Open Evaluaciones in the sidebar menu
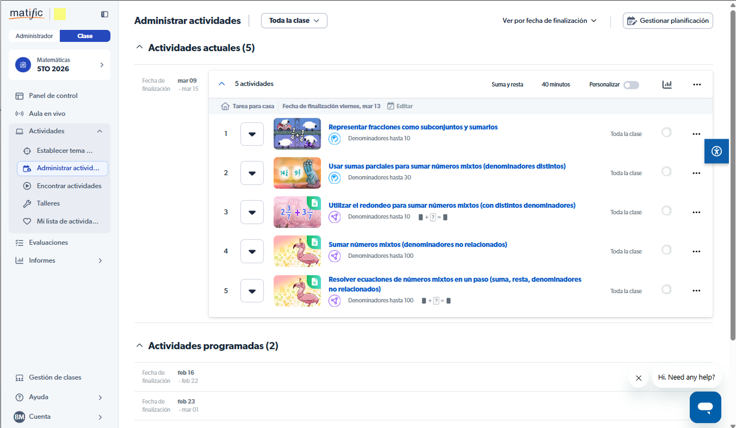 (x=48, y=243)
